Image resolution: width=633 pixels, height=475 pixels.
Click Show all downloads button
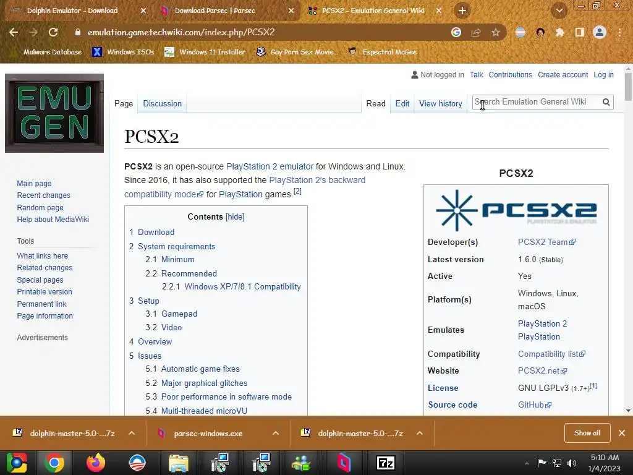pos(587,433)
